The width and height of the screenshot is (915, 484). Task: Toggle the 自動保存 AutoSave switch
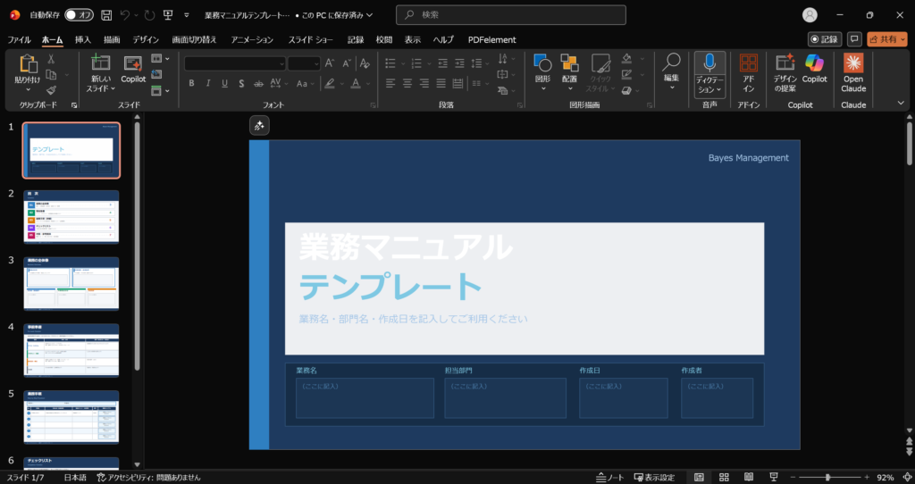point(80,15)
